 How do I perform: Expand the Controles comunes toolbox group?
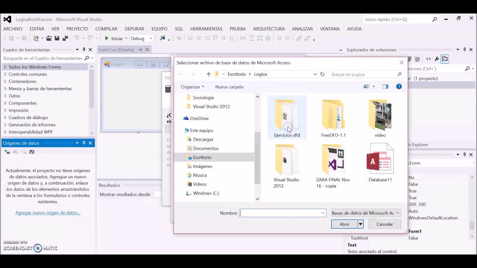[x=5, y=74]
